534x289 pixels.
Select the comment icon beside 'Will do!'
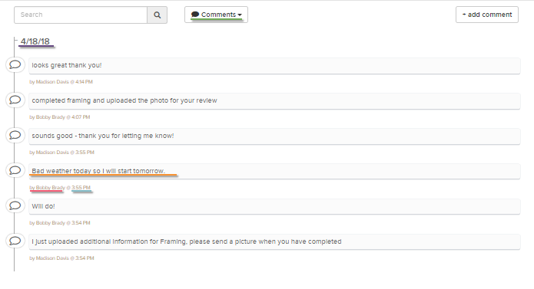[x=15, y=205]
